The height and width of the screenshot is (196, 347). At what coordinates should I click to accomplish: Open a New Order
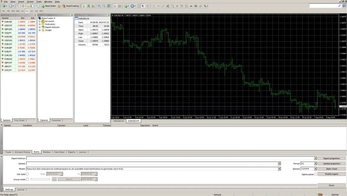pyautogui.click(x=49, y=6)
